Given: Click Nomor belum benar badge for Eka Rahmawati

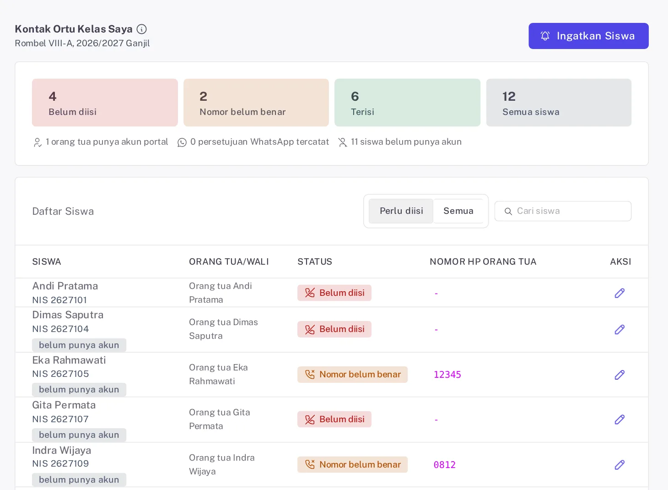Looking at the screenshot, I should [x=352, y=375].
